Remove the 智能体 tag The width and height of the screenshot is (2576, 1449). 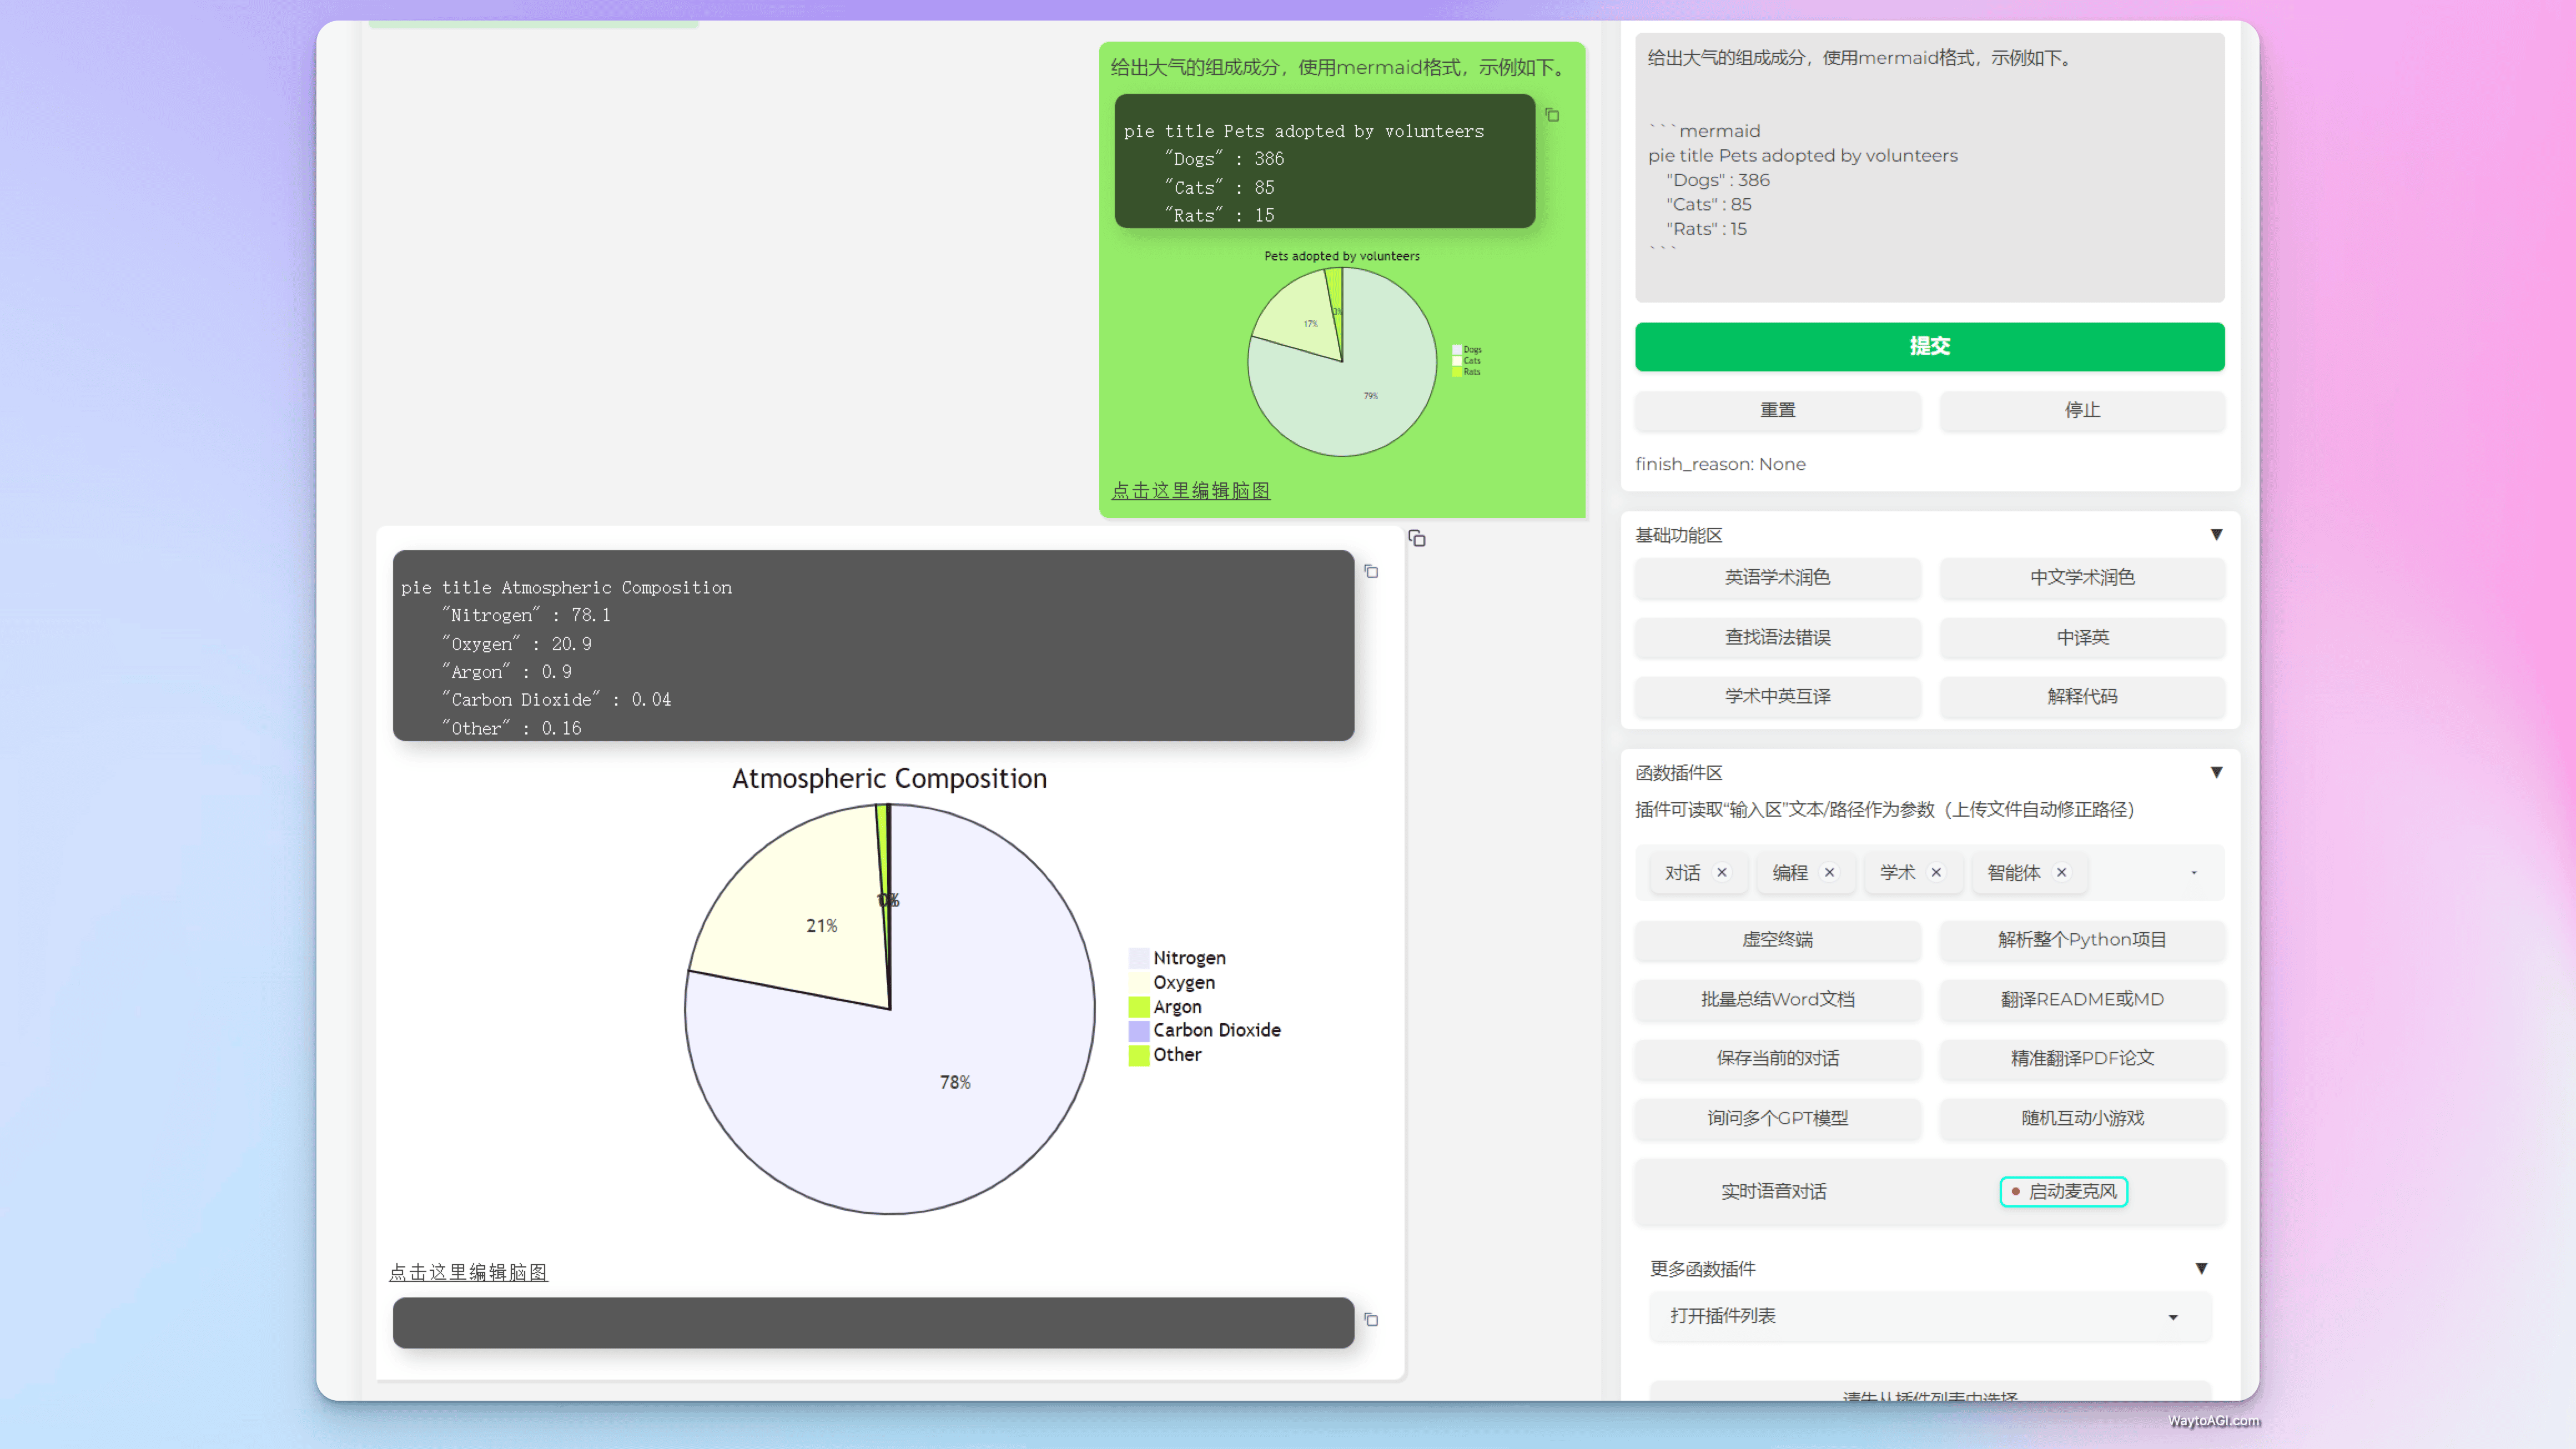click(2061, 872)
